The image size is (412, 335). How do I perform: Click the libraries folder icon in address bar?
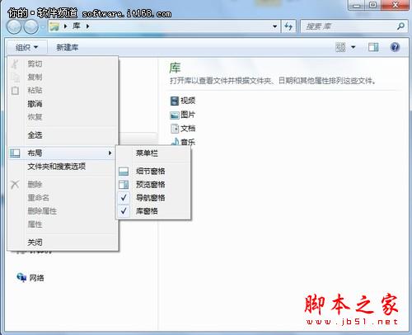[54, 26]
